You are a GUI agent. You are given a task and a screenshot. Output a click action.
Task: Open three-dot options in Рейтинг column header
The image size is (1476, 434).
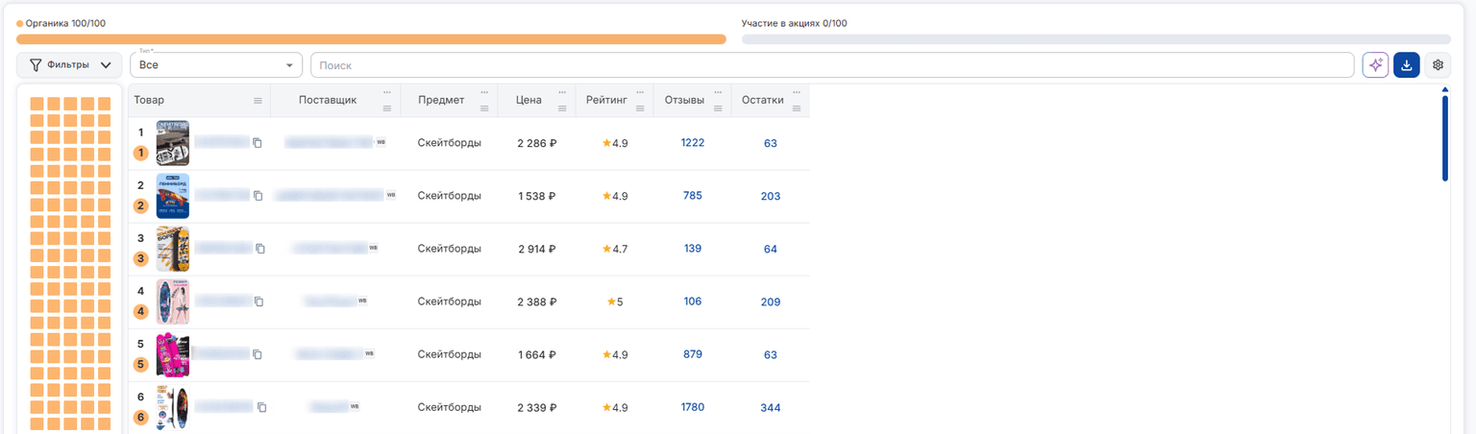point(640,92)
